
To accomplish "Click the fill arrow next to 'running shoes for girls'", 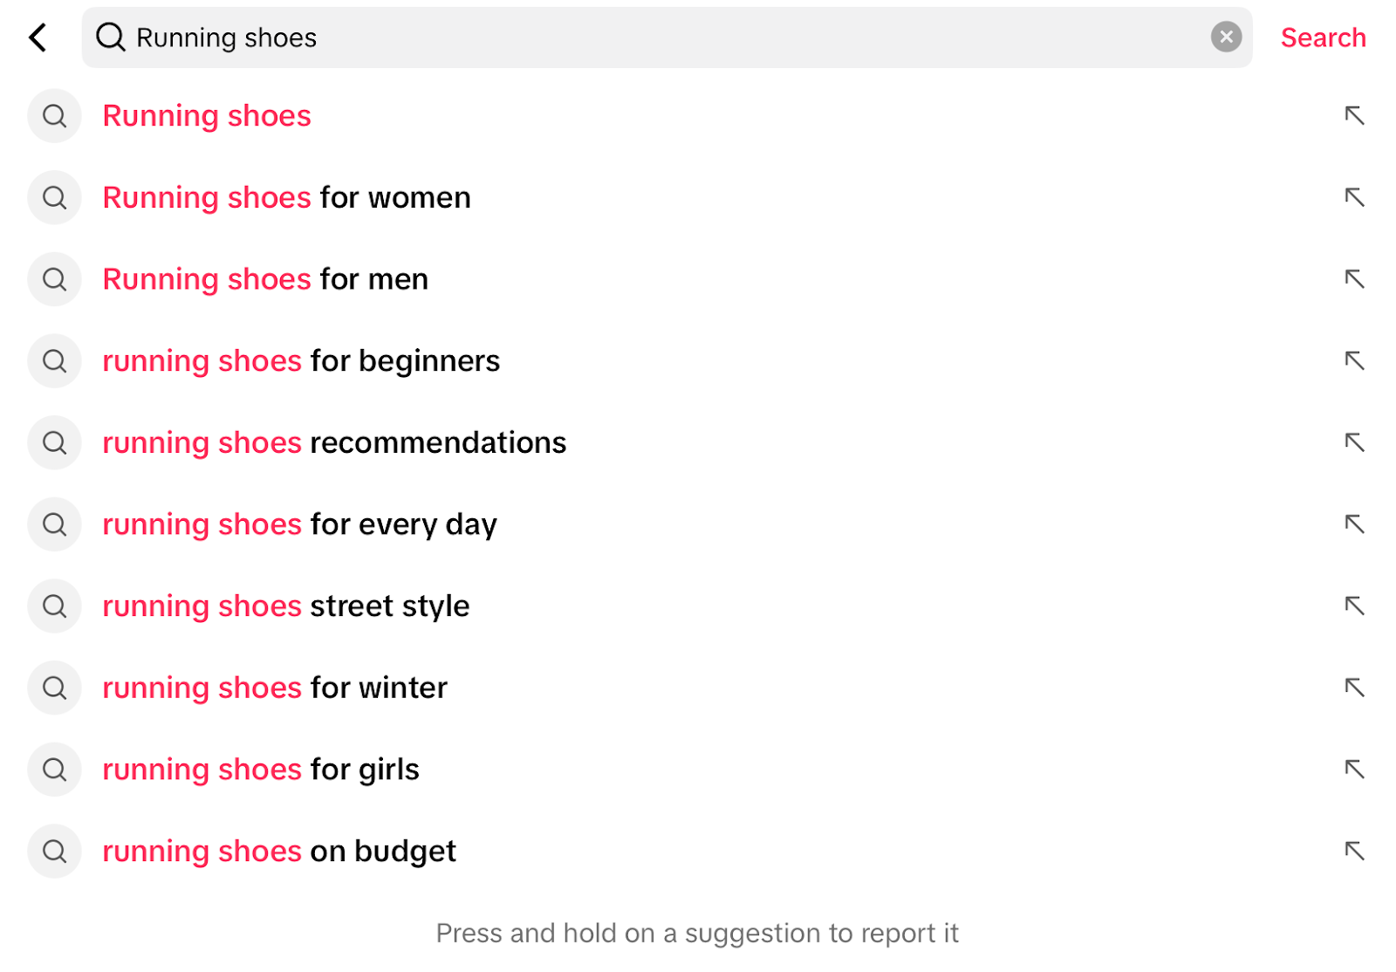I will (1353, 769).
